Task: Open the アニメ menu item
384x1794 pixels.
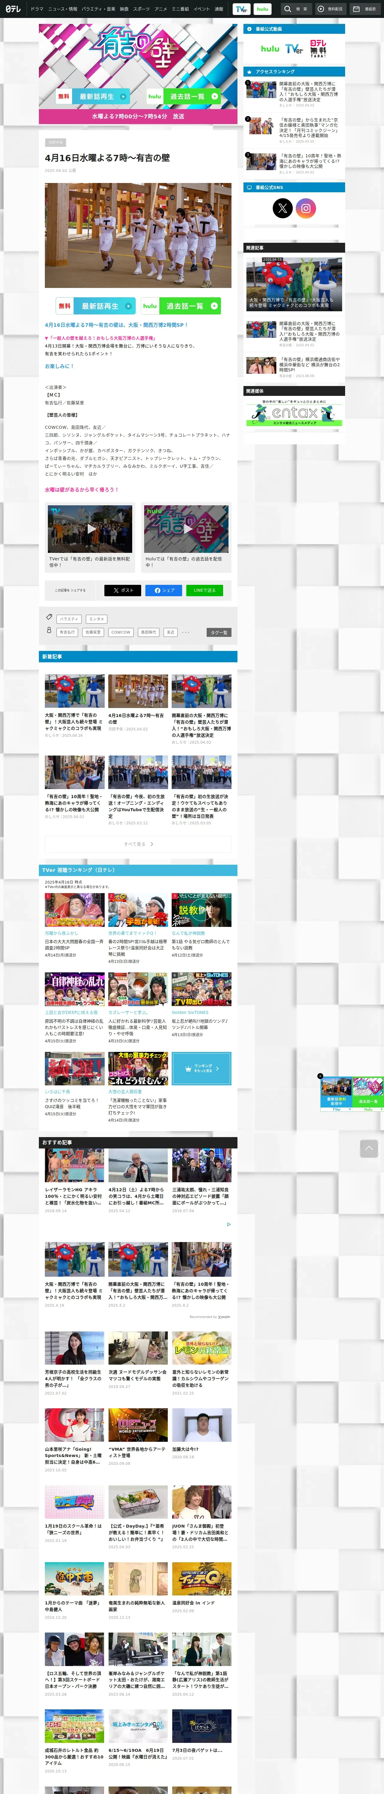Action: 161,9
